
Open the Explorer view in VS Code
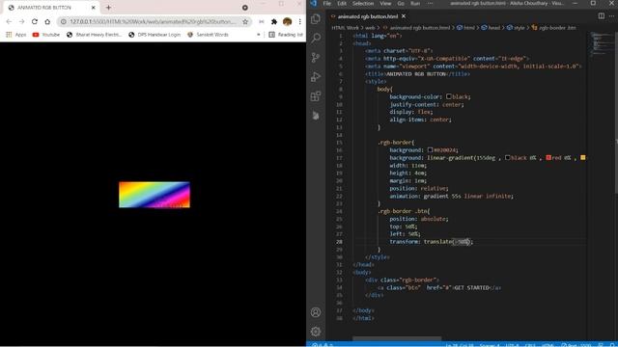[316, 19]
